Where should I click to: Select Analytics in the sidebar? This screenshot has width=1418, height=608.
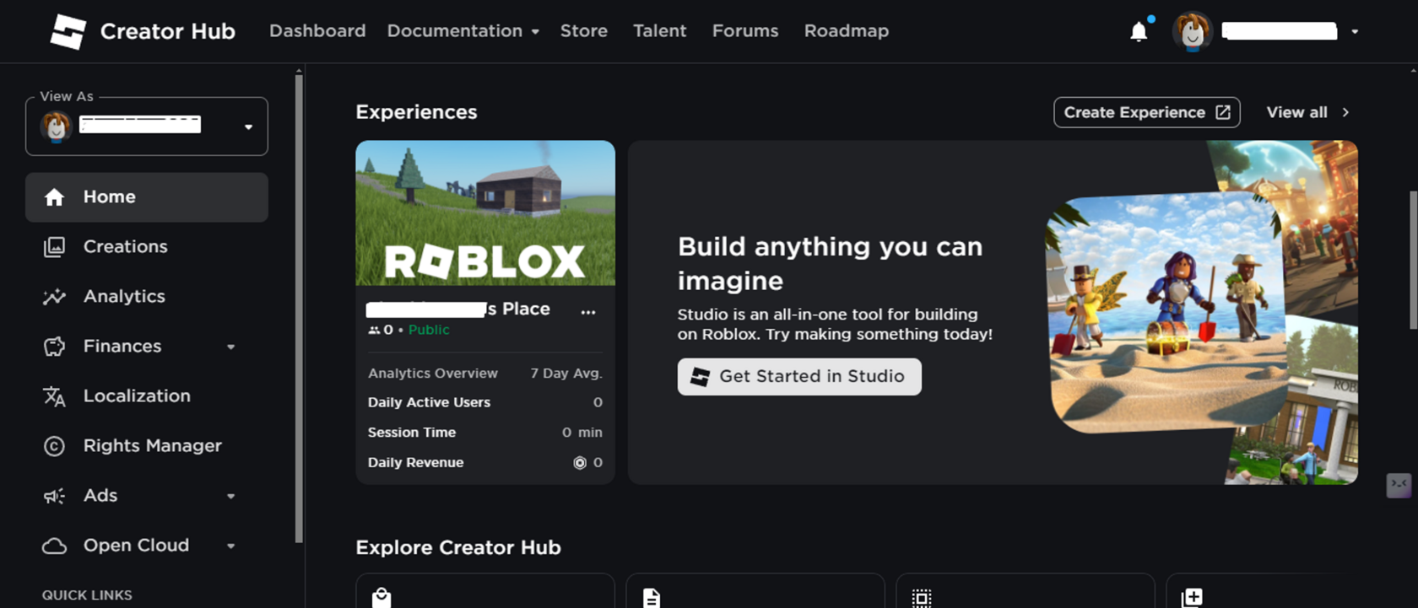click(x=147, y=297)
